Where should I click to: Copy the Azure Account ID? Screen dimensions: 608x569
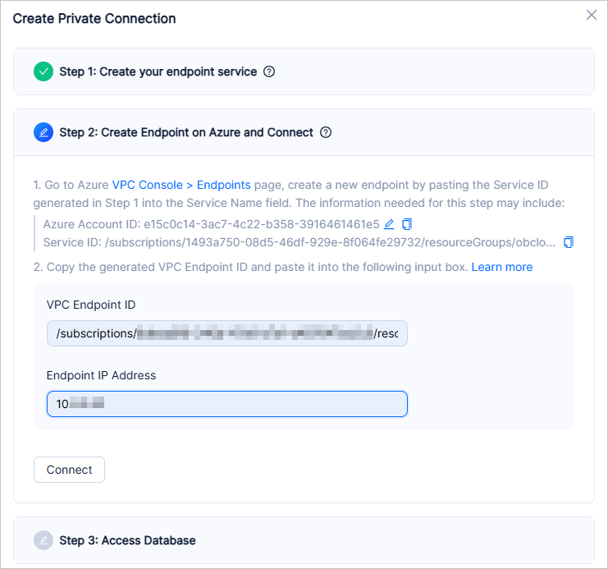[407, 224]
